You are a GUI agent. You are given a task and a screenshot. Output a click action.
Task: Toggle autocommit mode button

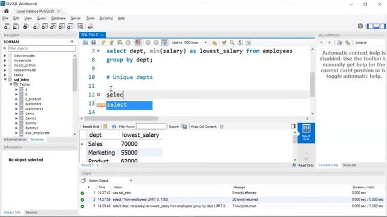(x=164, y=43)
